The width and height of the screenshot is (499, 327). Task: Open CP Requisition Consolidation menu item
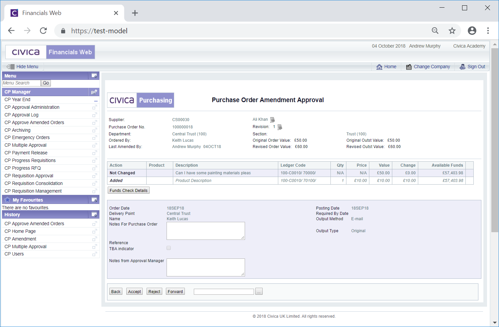click(34, 184)
